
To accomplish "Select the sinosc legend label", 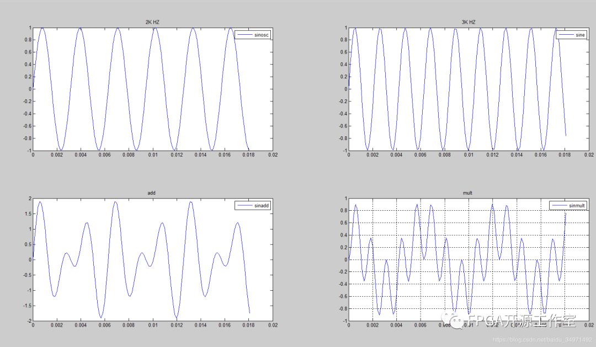I will tap(262, 35).
